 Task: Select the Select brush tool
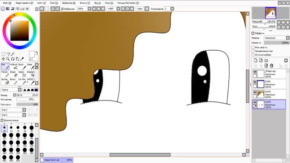22,74
